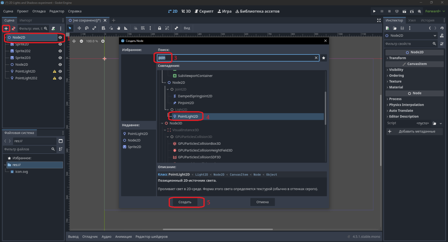This screenshot has height=242, width=448.
Task: Activate the Move mode tool
Action: coord(79,28)
